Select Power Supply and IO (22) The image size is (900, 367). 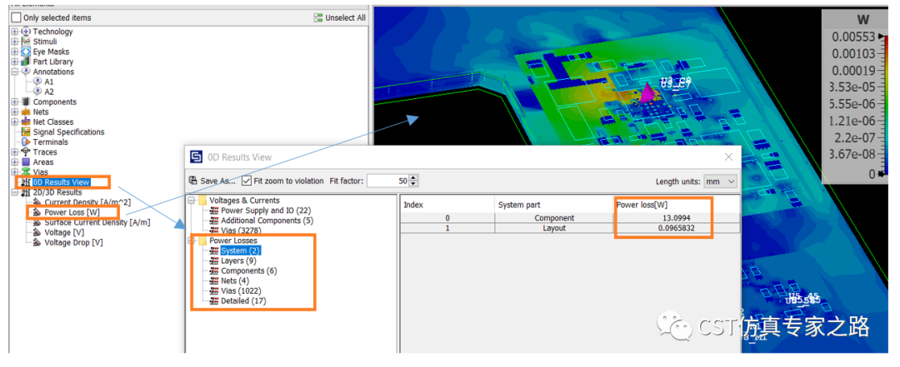266,211
